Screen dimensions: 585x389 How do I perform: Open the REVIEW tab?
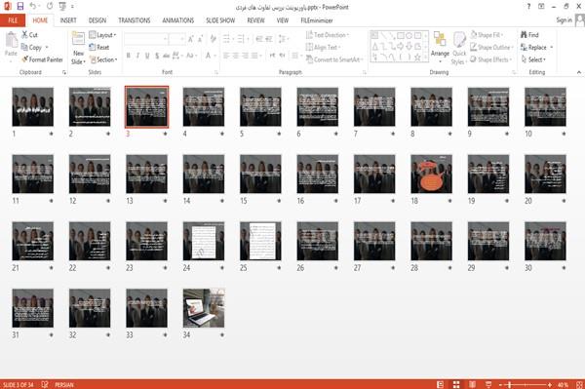255,20
